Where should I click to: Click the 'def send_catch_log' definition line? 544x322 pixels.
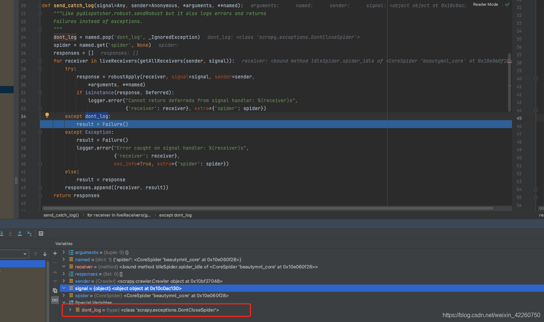coord(142,6)
